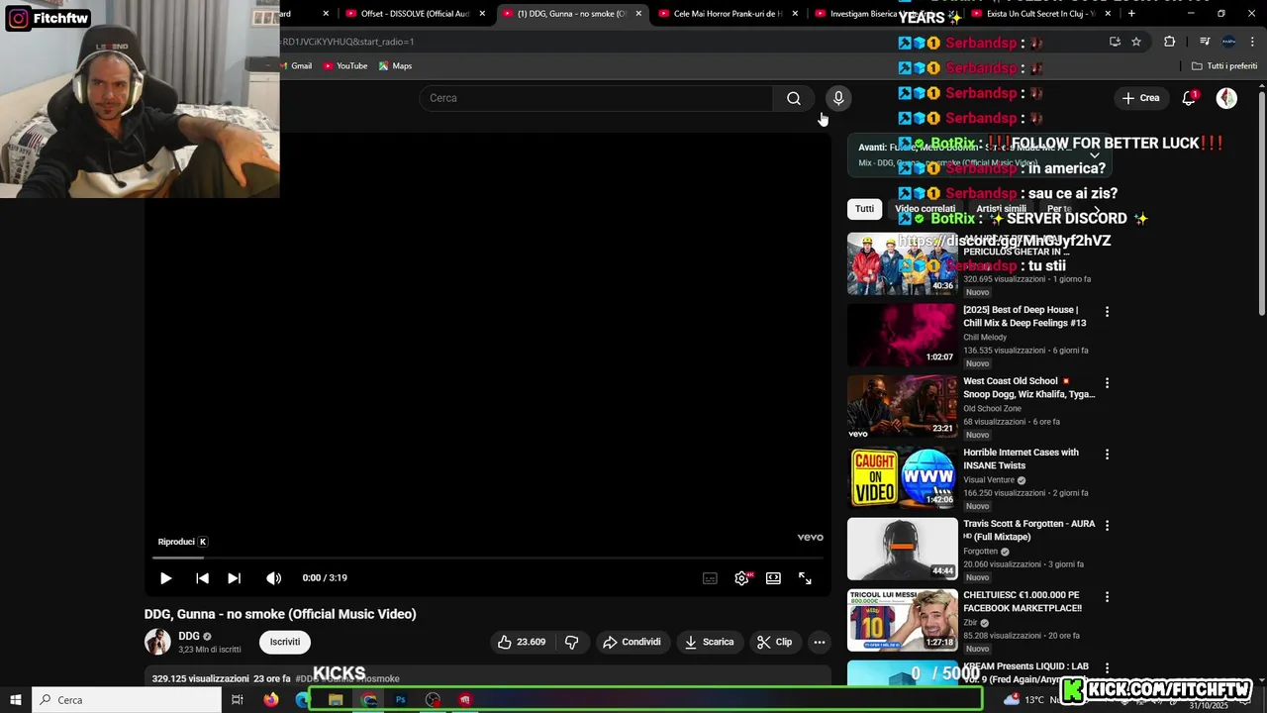Viewport: 1267px width, 713px height.
Task: Open video player settings gear
Action: 741,578
